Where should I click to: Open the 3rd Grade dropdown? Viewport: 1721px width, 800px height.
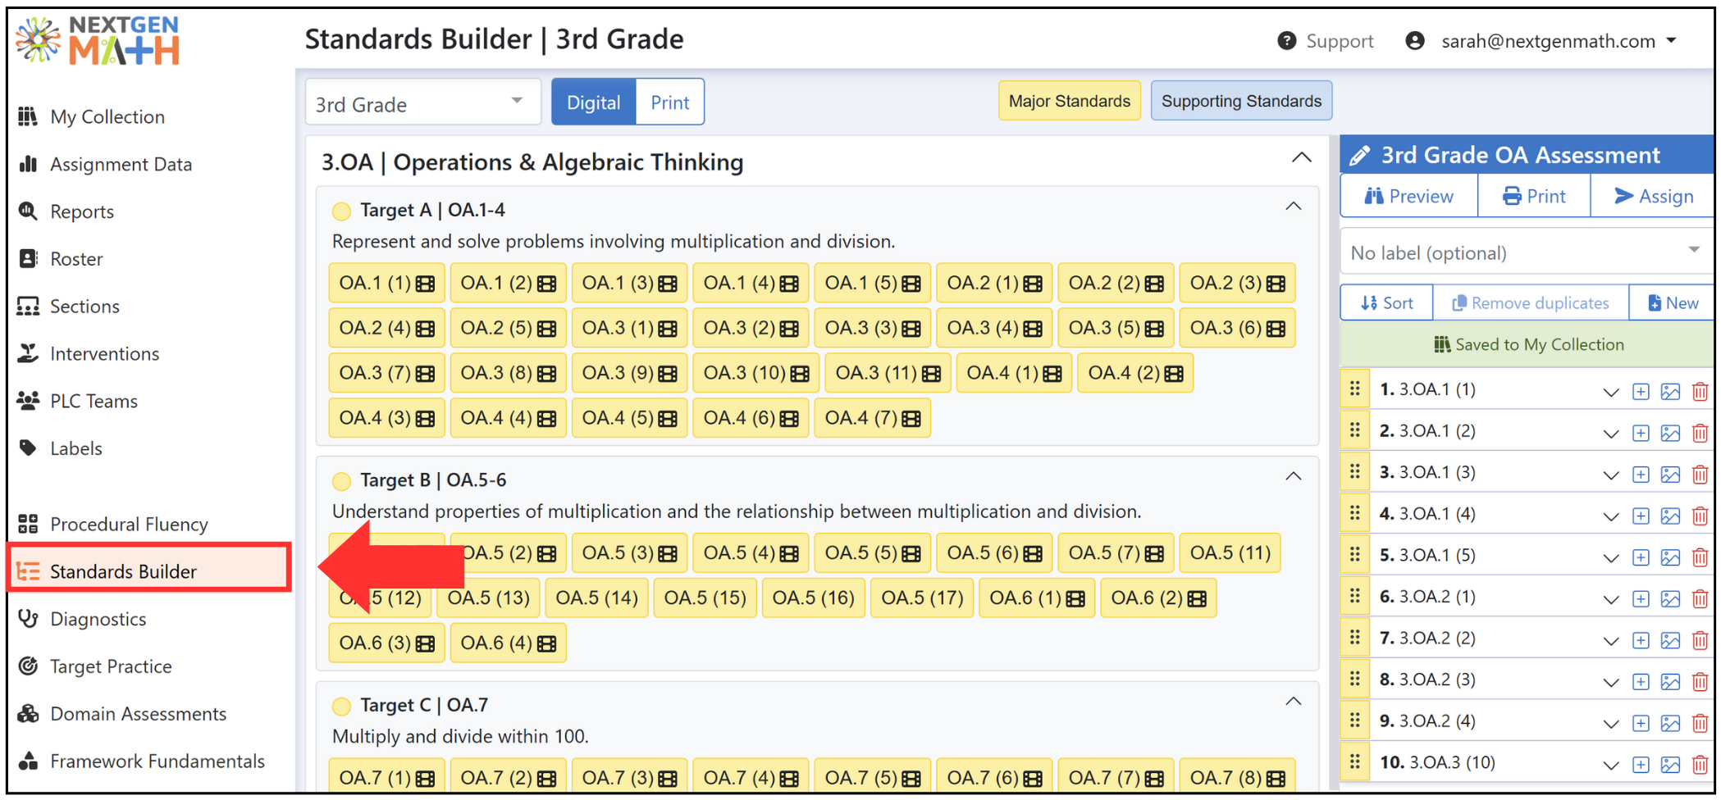(422, 102)
